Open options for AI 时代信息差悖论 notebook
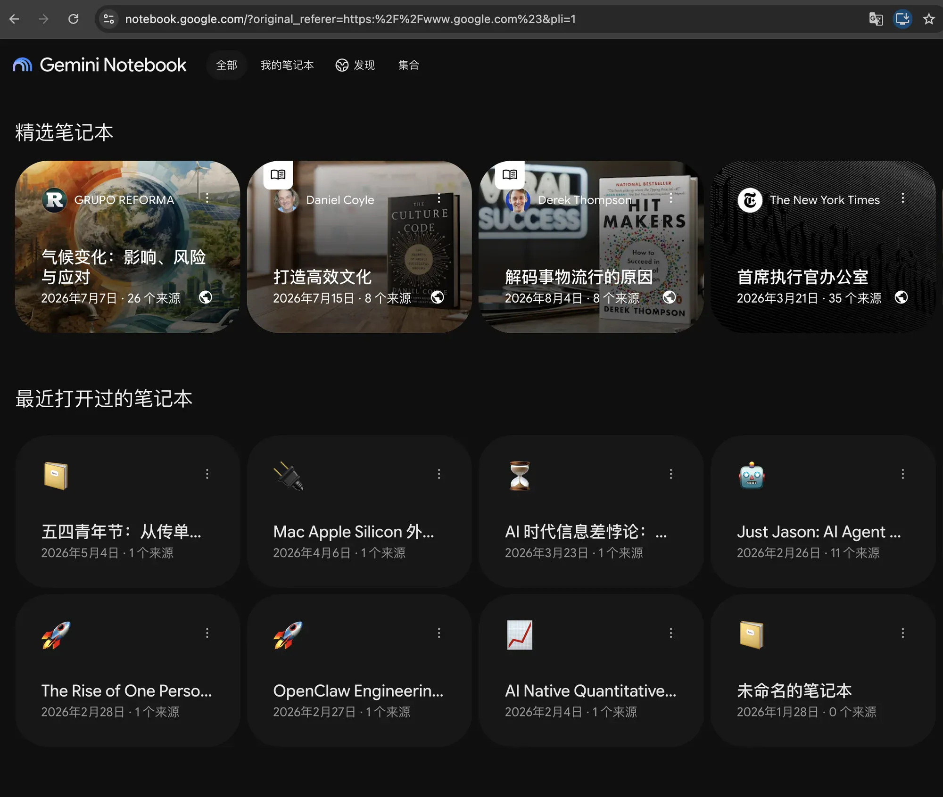This screenshot has height=797, width=943. coord(671,474)
